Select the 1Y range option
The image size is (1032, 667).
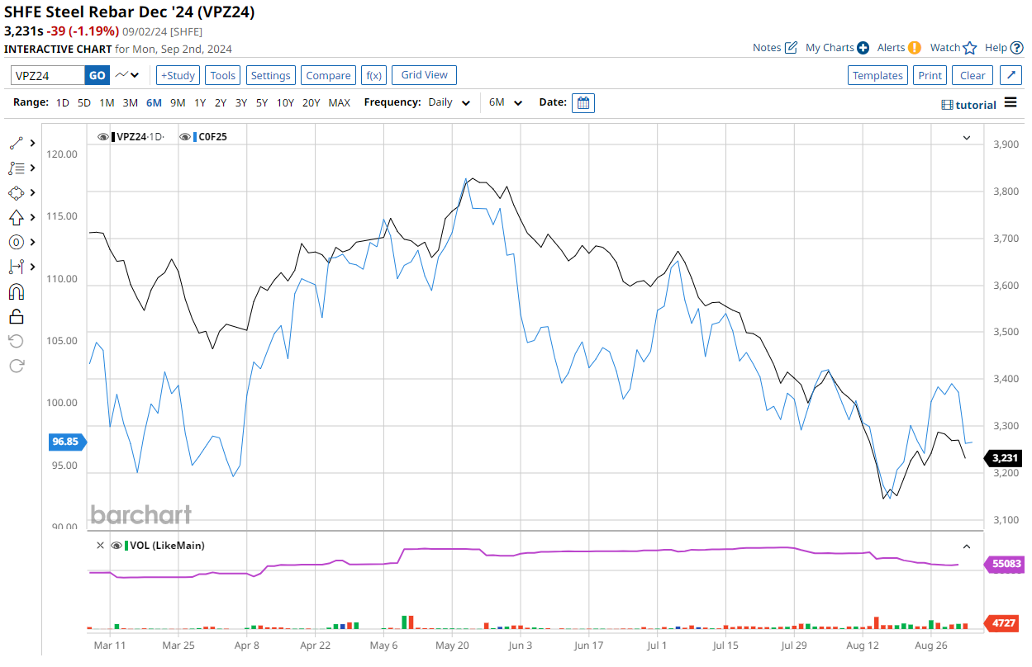tap(200, 103)
